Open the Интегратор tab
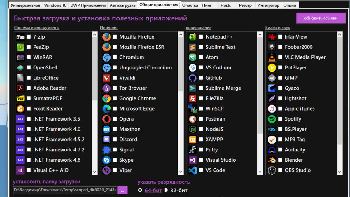 (268, 5)
